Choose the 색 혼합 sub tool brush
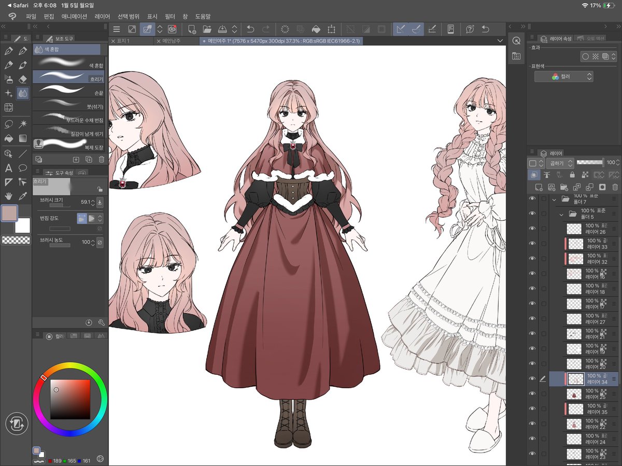The width and height of the screenshot is (622, 466). [69, 63]
